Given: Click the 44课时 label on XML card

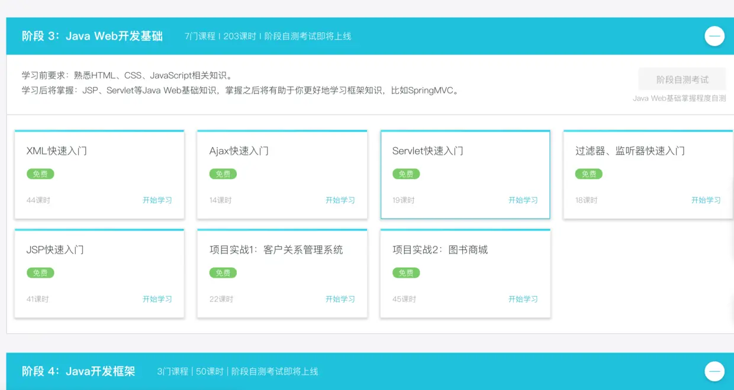Looking at the screenshot, I should [x=38, y=200].
